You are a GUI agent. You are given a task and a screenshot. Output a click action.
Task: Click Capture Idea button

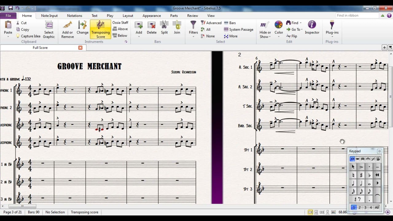click(28, 36)
